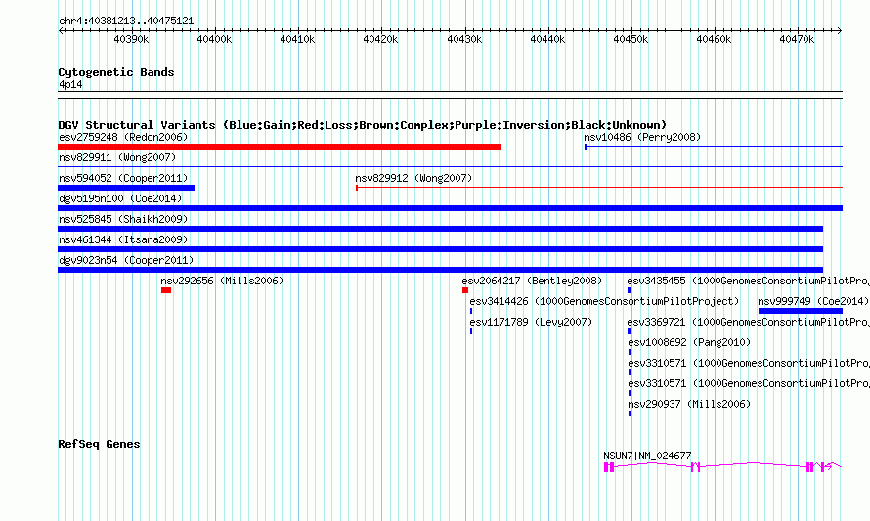The height and width of the screenshot is (521, 870).
Task: Click the blue dgv5195n100 gain bar
Action: 450,208
